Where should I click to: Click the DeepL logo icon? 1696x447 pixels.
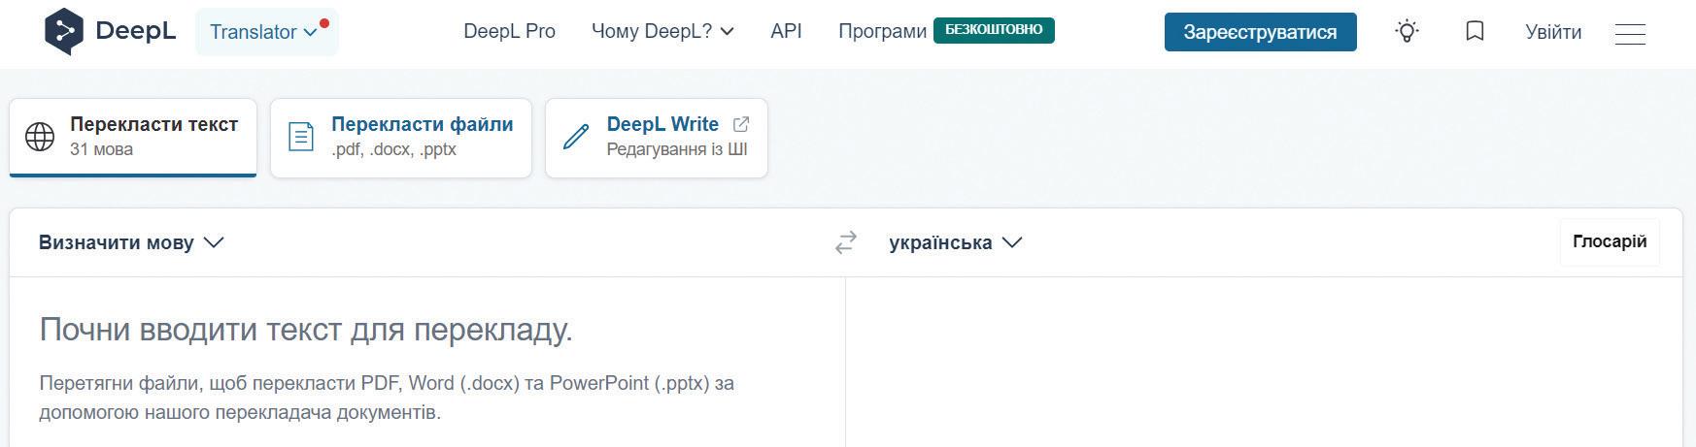pyautogui.click(x=64, y=31)
